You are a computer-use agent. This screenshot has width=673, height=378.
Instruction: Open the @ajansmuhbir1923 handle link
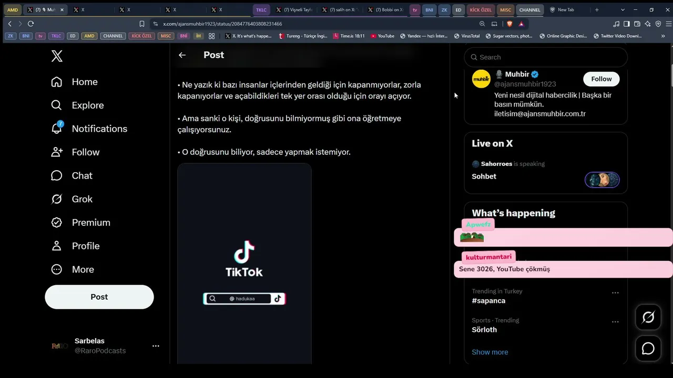[525, 84]
